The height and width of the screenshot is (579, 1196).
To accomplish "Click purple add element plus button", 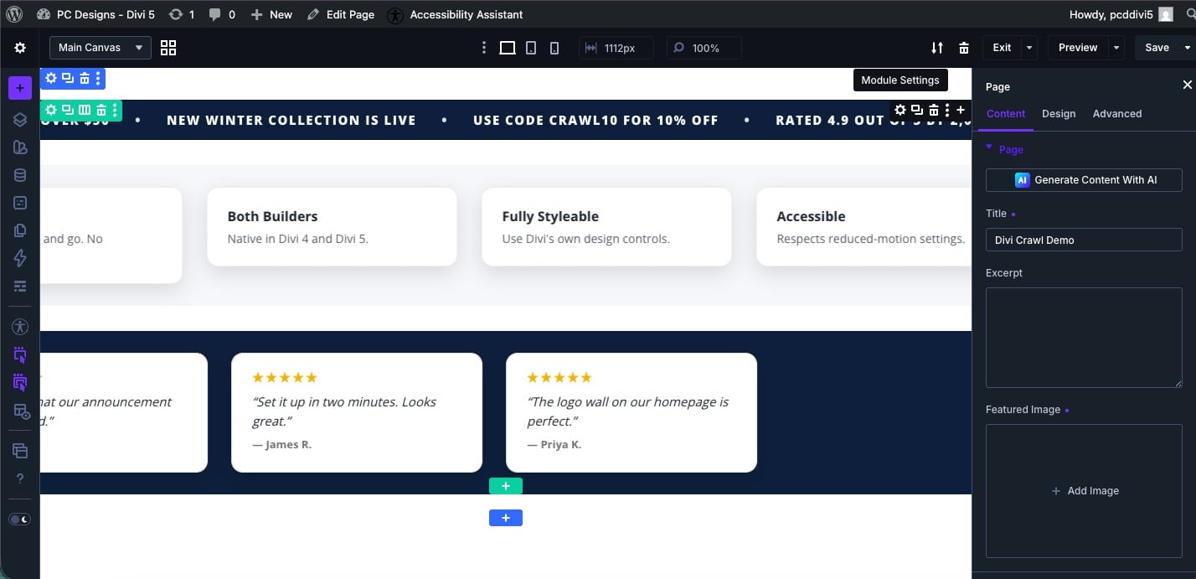I will click(x=20, y=88).
